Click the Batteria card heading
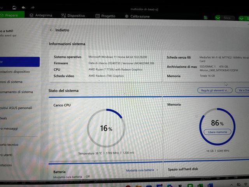Screen dimensions: 249x187 pyautogui.click(x=60, y=172)
